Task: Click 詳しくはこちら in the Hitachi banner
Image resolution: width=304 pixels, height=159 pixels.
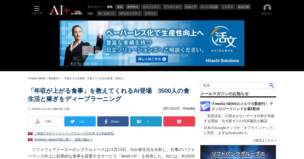Action: tap(152, 59)
